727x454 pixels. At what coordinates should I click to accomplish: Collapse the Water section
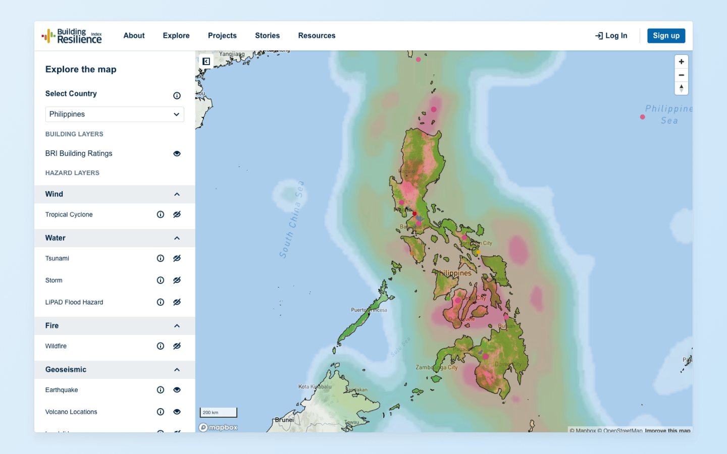[x=177, y=238]
